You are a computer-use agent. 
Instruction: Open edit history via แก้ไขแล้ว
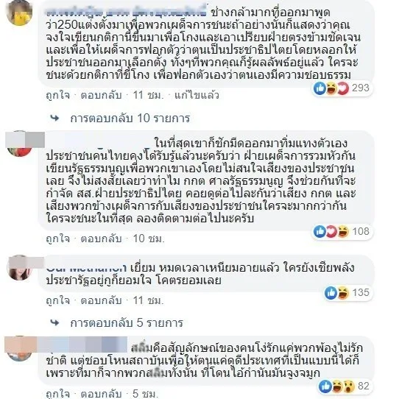point(197,95)
